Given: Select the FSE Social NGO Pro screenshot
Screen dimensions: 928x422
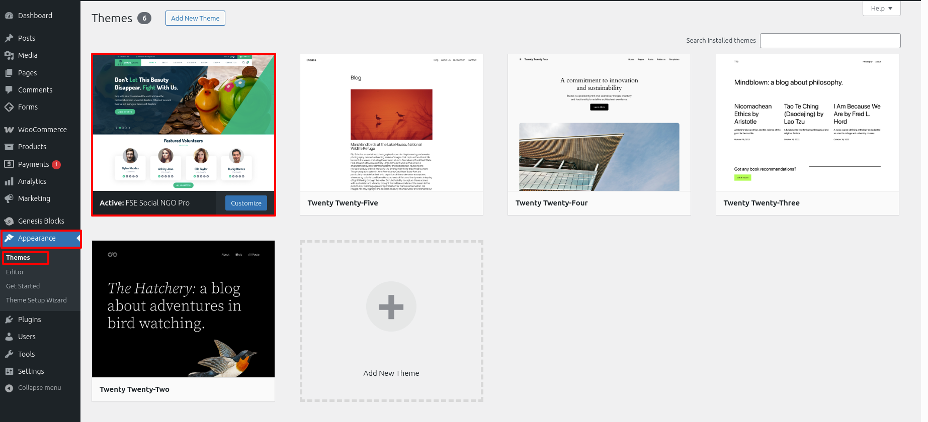Looking at the screenshot, I should tap(184, 123).
